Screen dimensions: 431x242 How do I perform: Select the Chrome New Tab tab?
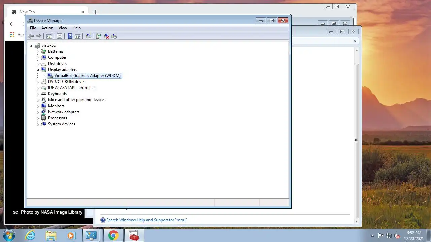[x=48, y=12]
